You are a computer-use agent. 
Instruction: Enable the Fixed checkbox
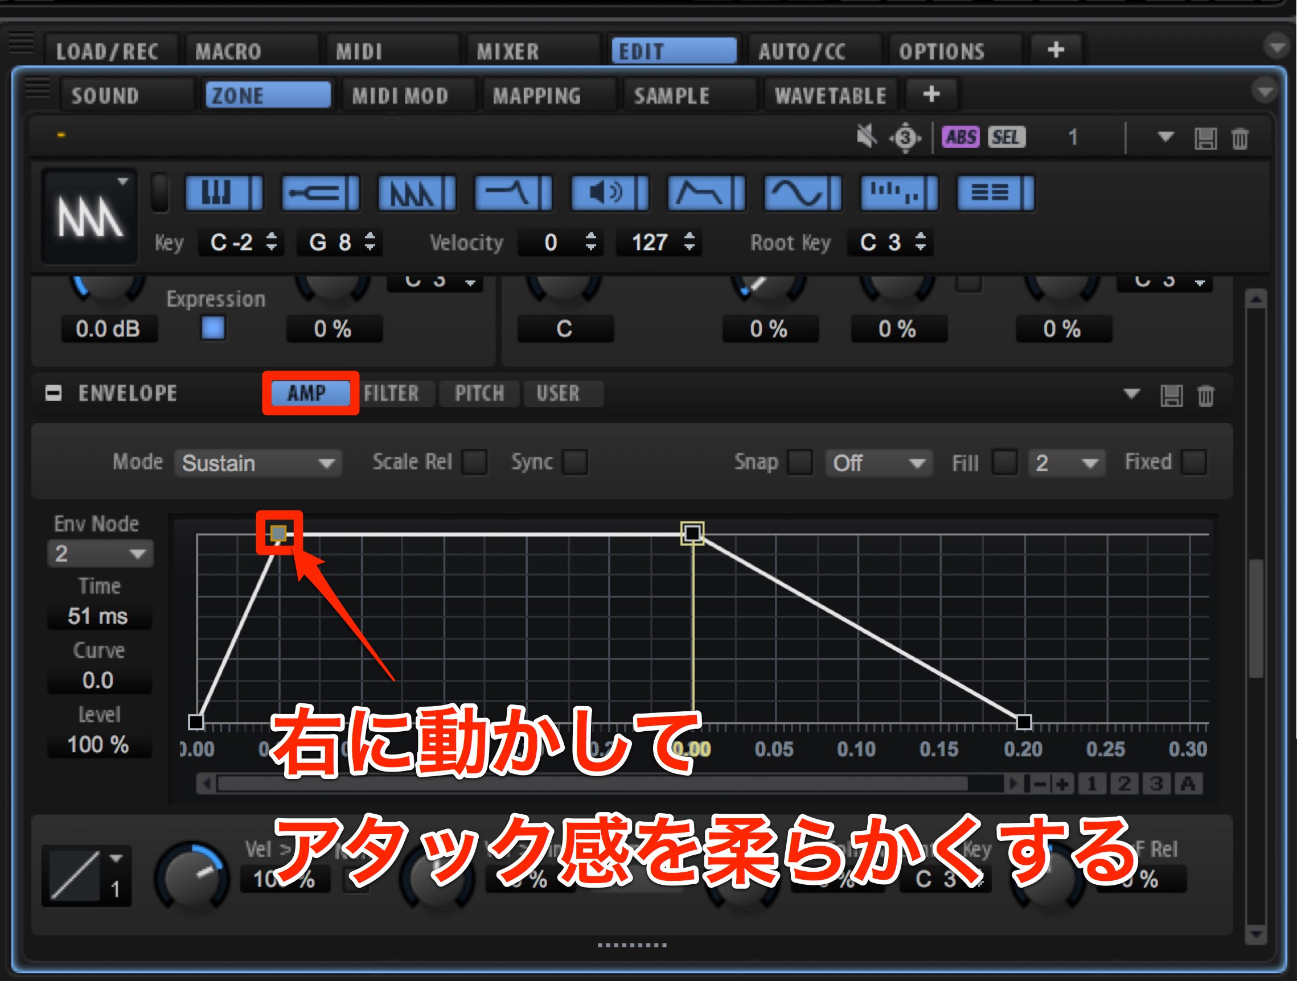click(x=1195, y=462)
